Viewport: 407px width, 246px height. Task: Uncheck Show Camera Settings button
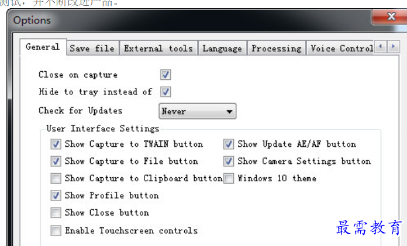[229, 161]
